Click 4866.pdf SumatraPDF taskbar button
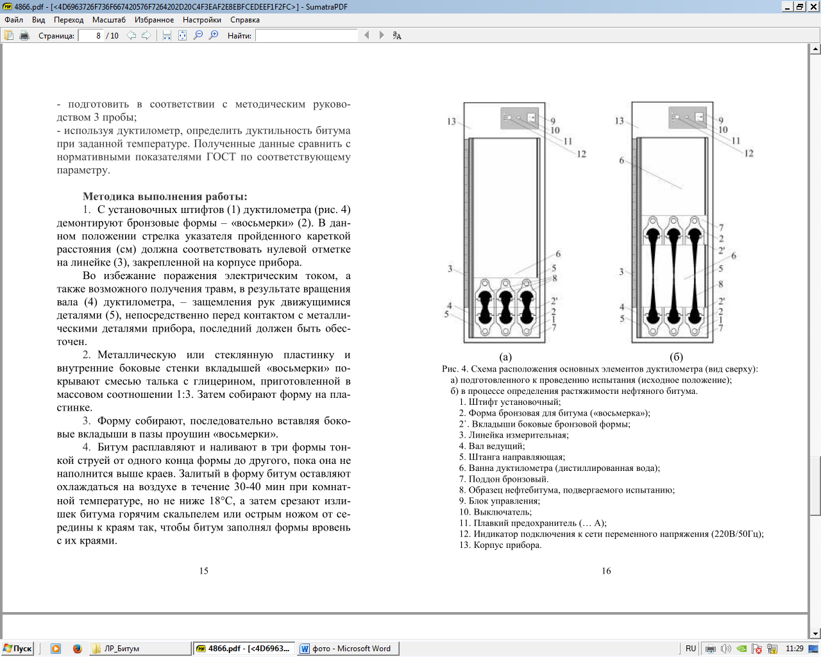 click(244, 649)
